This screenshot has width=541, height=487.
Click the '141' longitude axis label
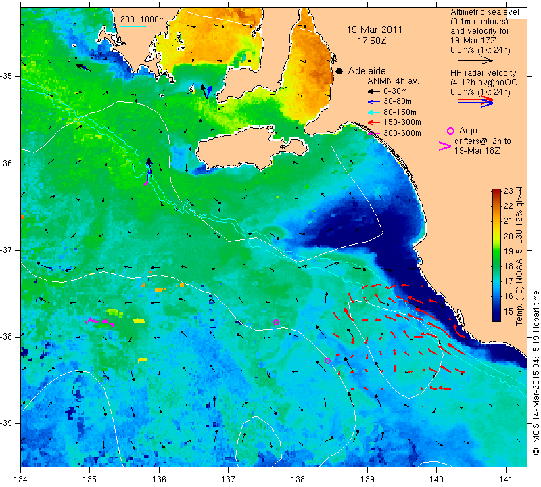click(506, 480)
